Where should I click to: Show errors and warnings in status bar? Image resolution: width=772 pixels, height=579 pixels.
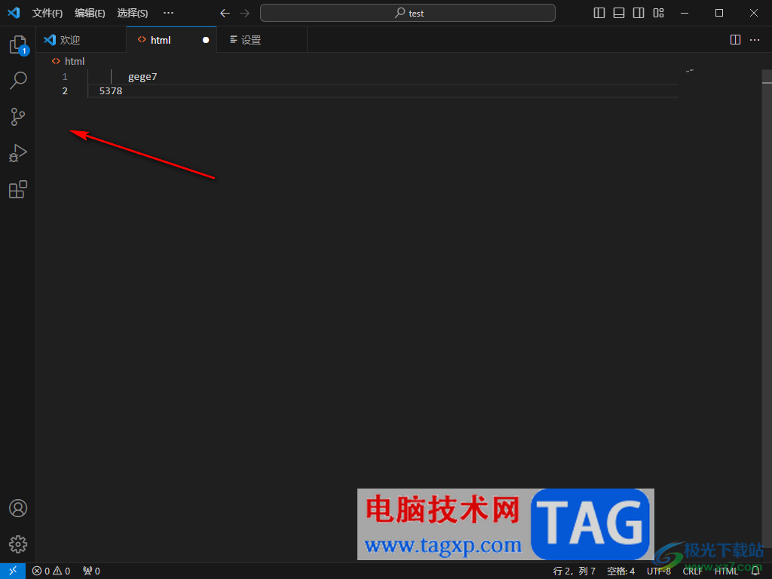[x=51, y=571]
